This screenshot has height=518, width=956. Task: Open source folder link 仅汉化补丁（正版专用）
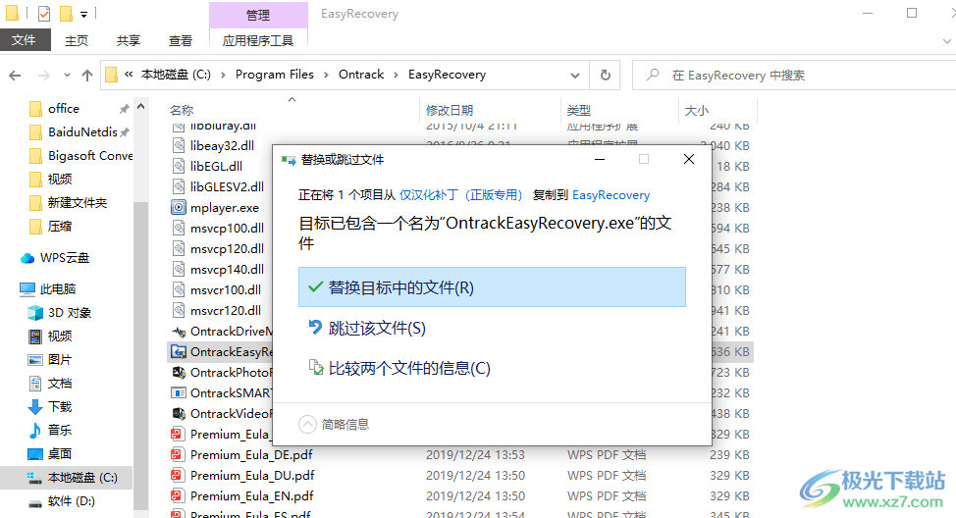point(461,195)
